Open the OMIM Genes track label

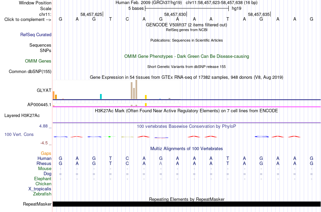pyautogui.click(x=38, y=61)
